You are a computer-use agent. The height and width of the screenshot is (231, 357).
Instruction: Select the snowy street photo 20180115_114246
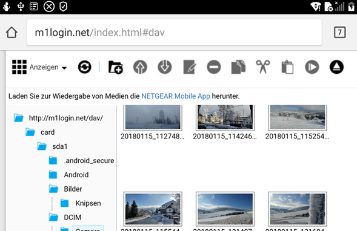[x=225, y=117]
